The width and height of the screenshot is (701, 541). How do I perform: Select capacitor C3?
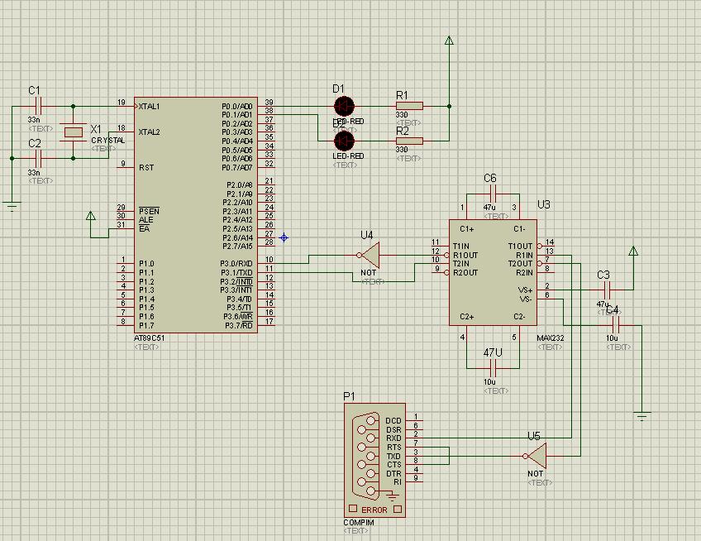pyautogui.click(x=607, y=290)
